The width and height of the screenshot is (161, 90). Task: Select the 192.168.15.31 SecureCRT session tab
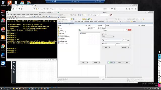[12, 19]
